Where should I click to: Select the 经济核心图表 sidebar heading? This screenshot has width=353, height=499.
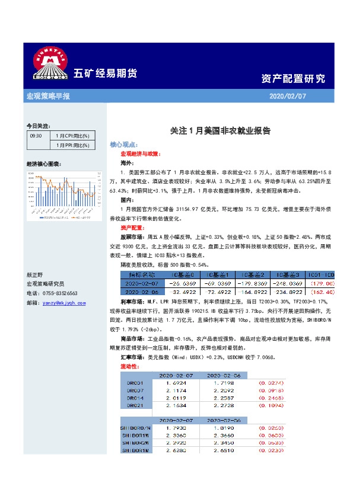[44, 164]
